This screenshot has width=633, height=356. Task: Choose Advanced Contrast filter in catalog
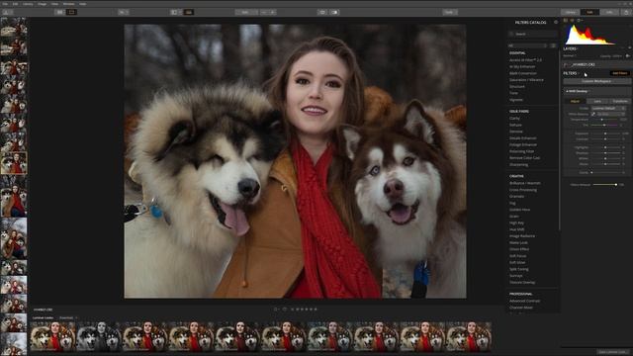pyautogui.click(x=525, y=301)
